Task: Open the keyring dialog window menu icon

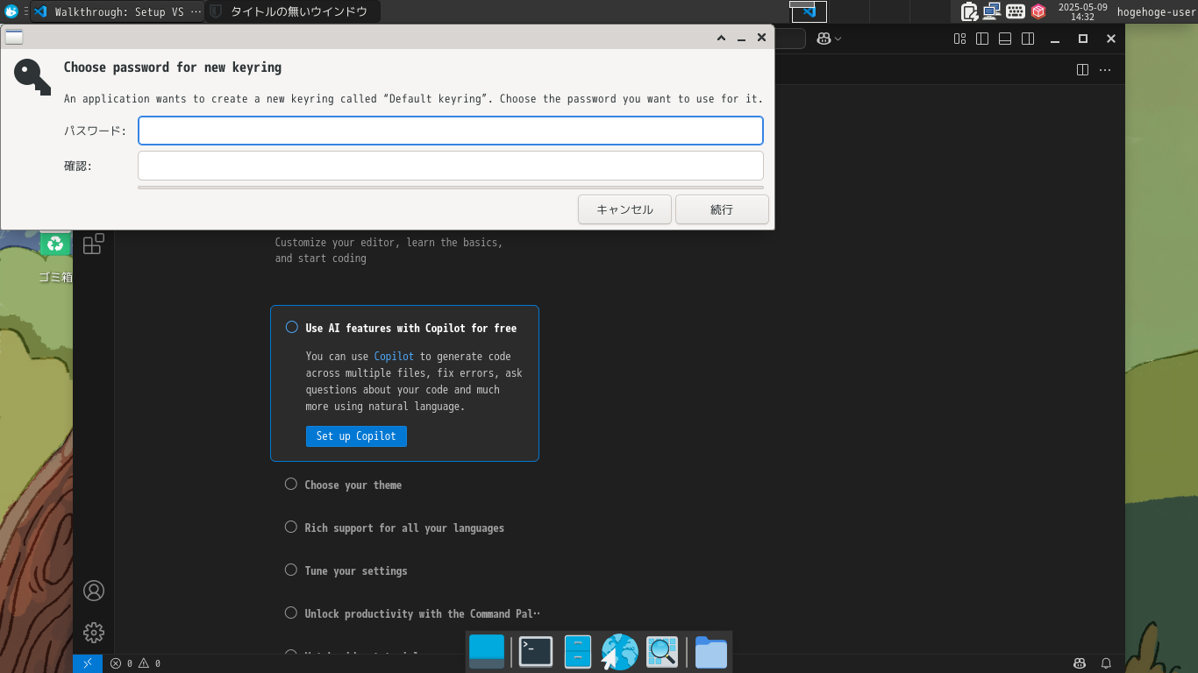Action: [x=14, y=37]
